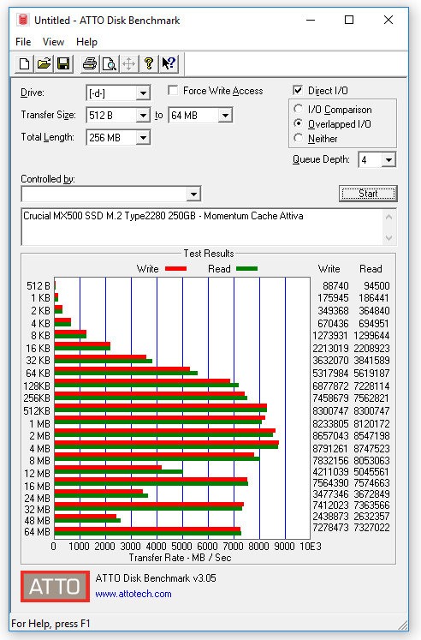The height and width of the screenshot is (640, 421).
Task: Click the 64 MB read value 7327022
Action: click(371, 528)
